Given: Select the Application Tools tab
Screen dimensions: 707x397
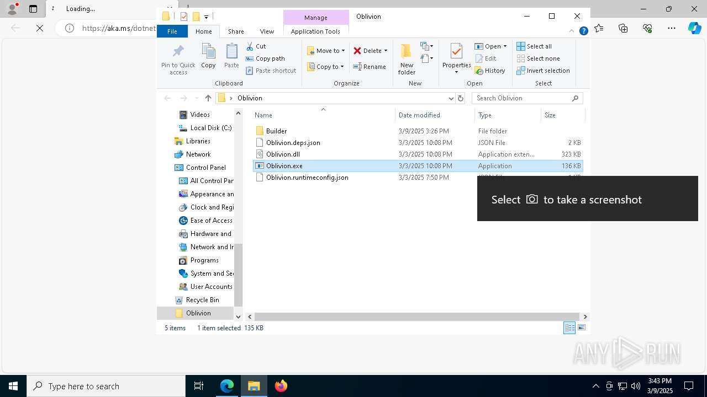Looking at the screenshot, I should pos(315,31).
